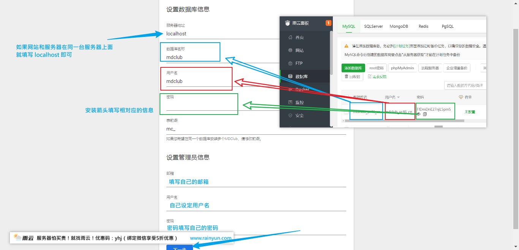Click the 需求反馈 feedback link
Screen dimensions: 519x250
click(x=377, y=76)
